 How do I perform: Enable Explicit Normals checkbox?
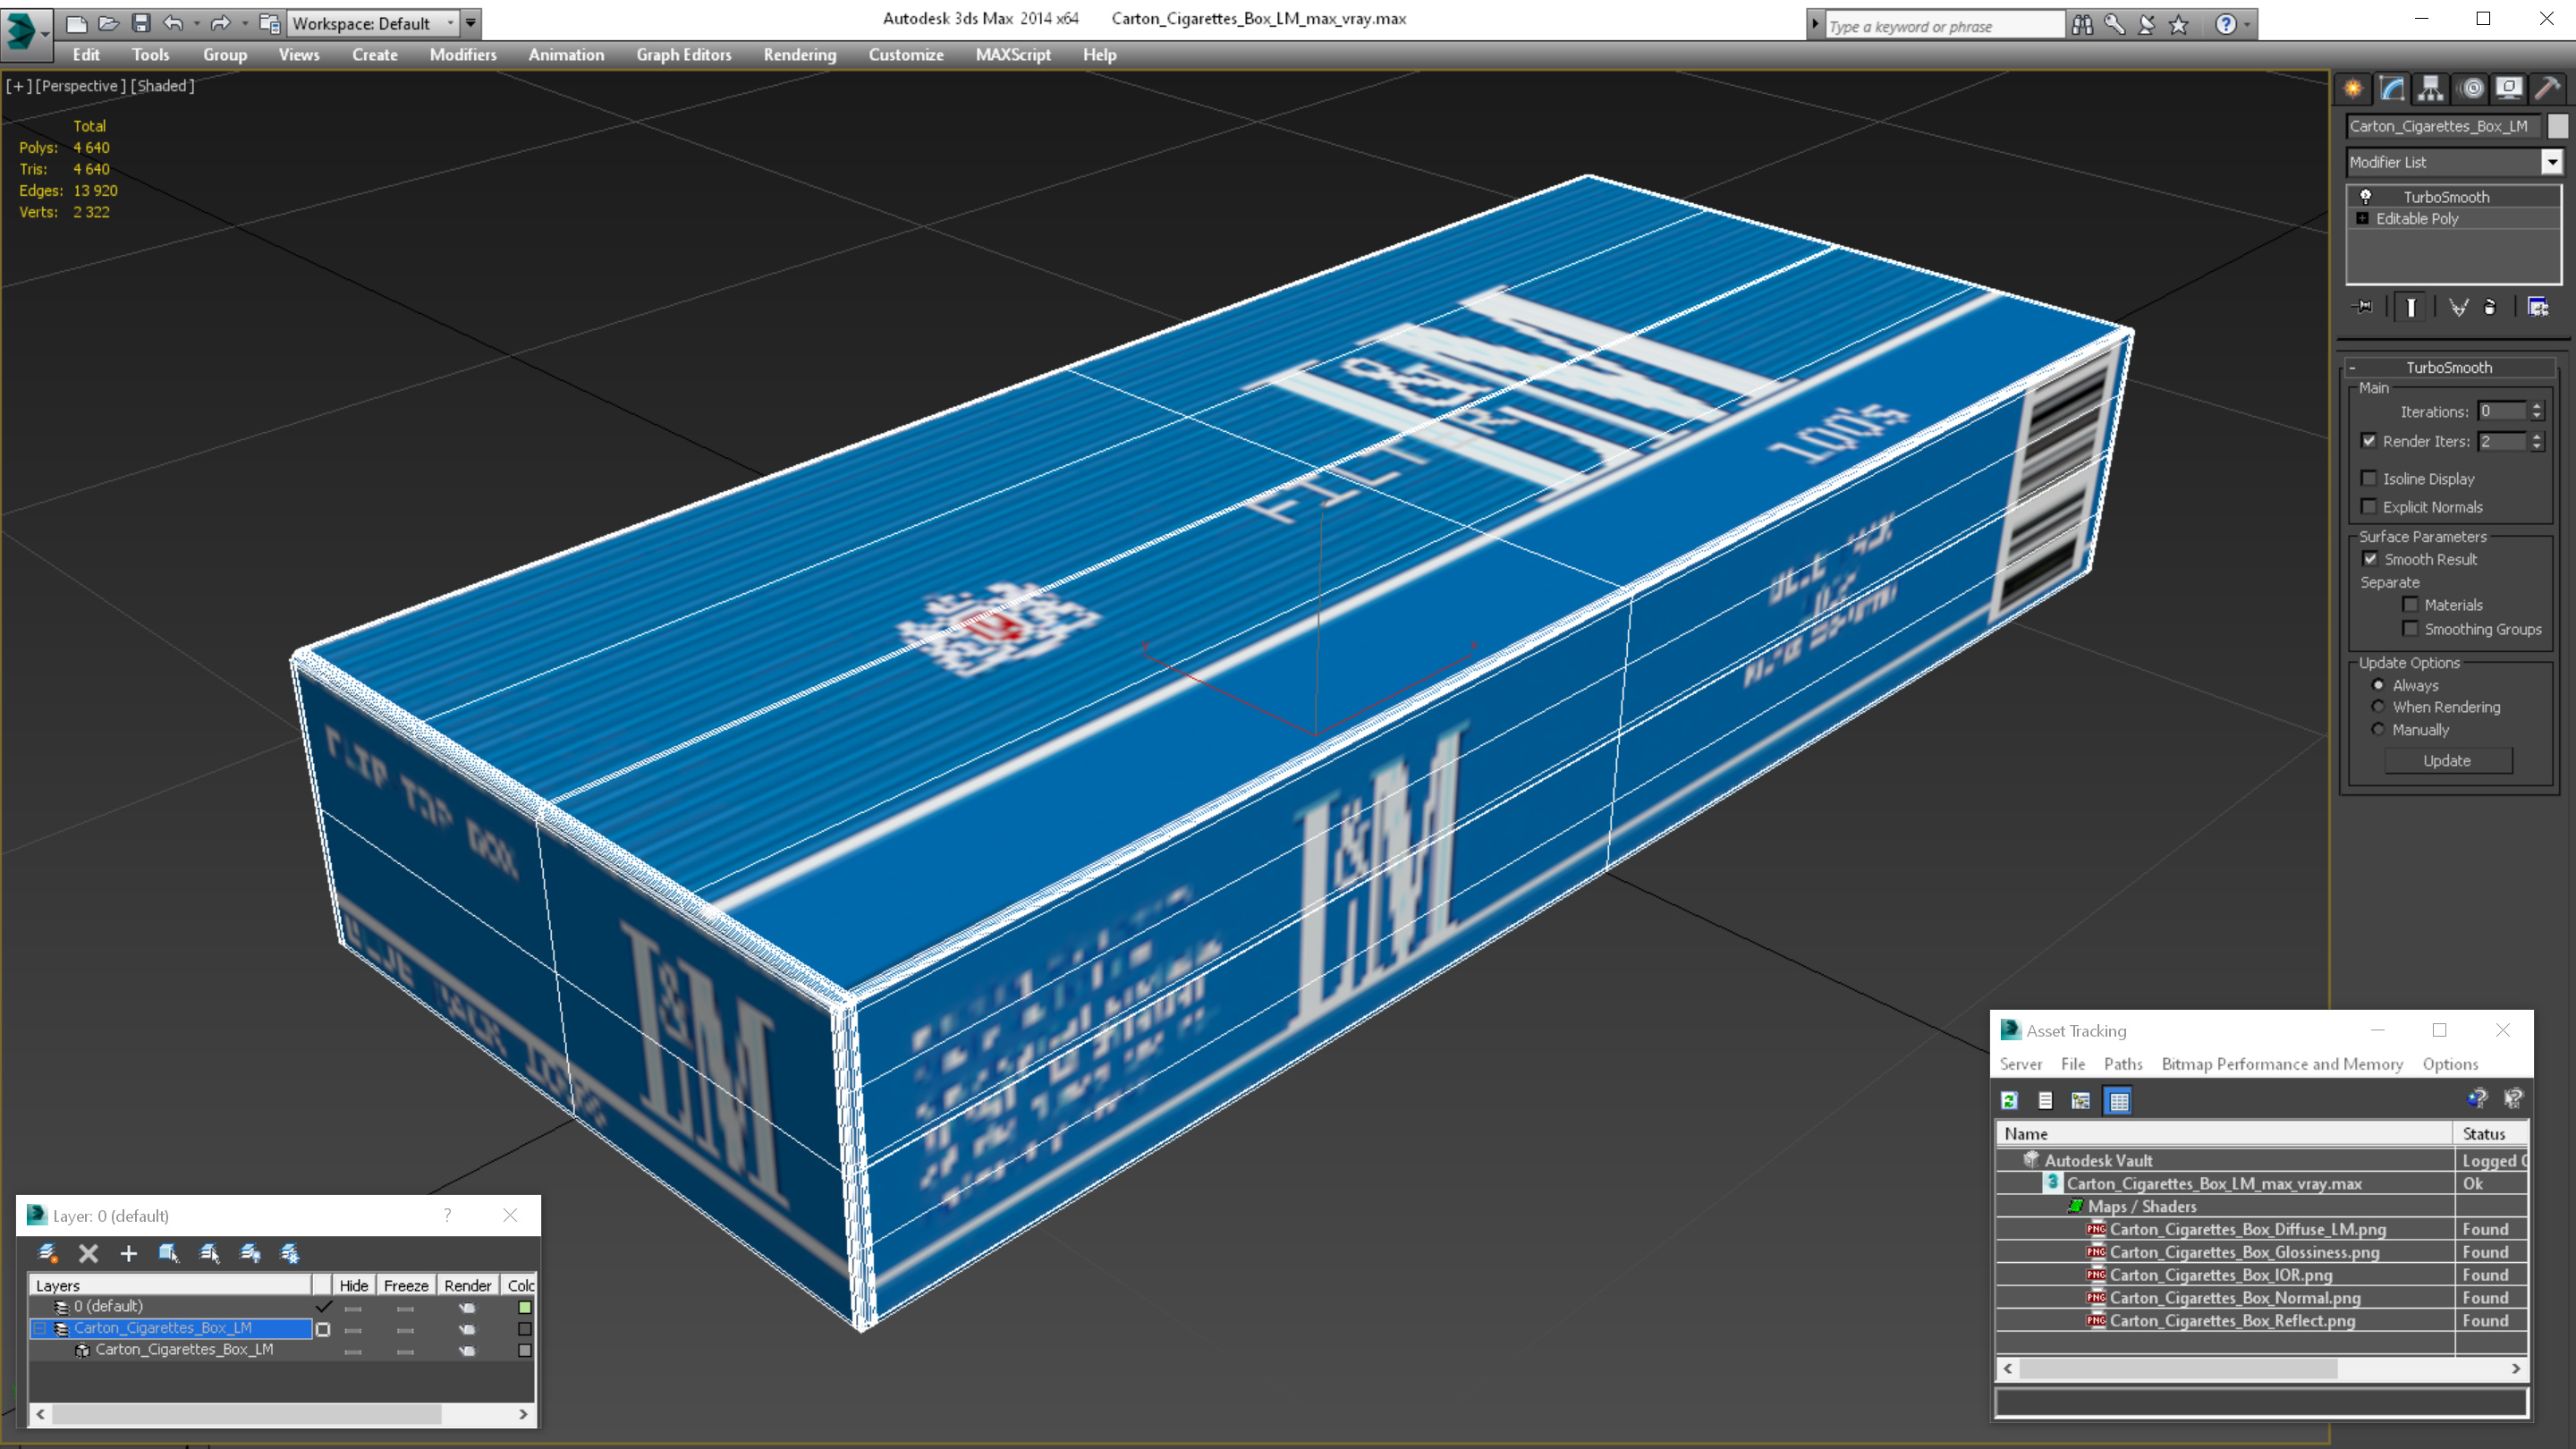click(x=2369, y=506)
